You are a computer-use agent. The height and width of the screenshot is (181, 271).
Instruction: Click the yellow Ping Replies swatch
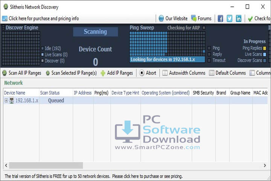[265, 48]
